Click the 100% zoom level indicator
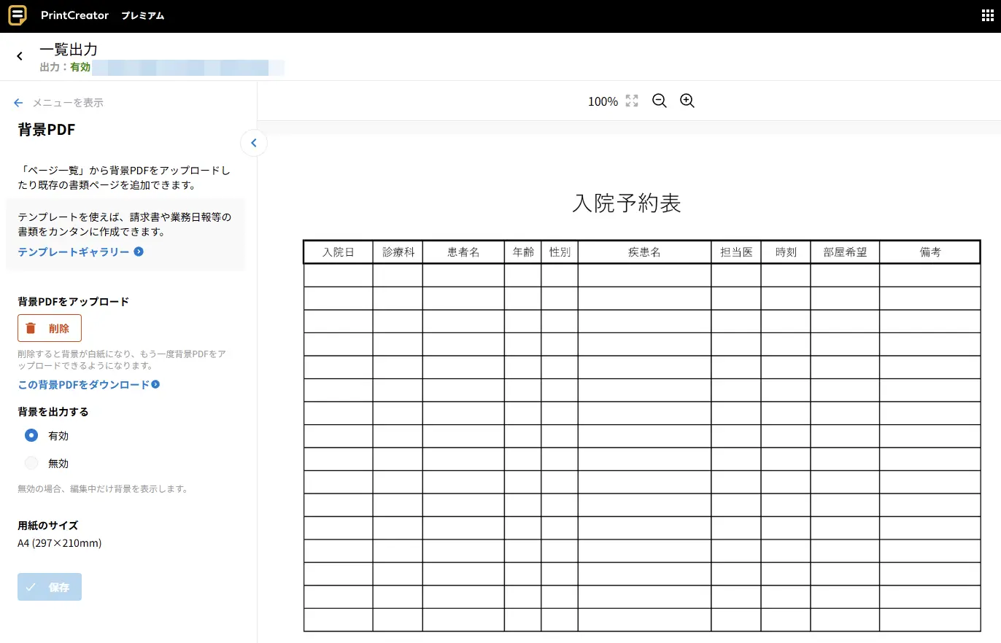Screen dimensions: 1001x643 (x=603, y=101)
